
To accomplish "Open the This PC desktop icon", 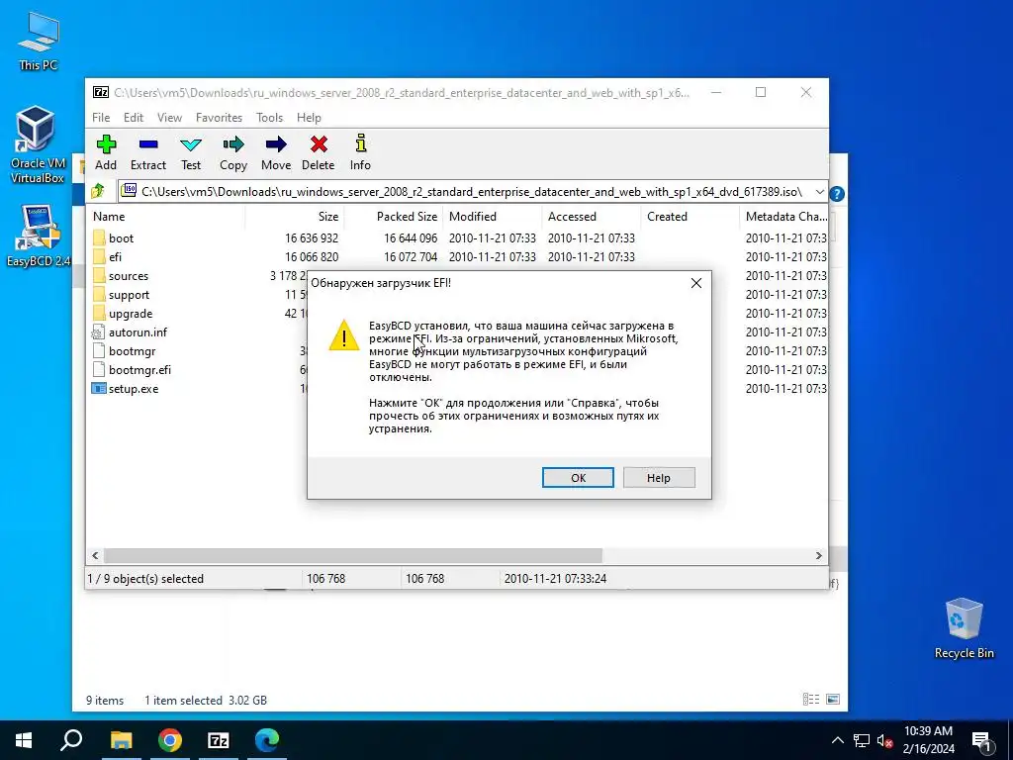I will coord(39,40).
